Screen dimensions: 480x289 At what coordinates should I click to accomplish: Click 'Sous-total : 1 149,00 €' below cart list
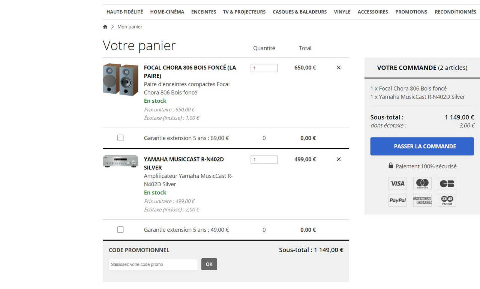[x=311, y=250]
